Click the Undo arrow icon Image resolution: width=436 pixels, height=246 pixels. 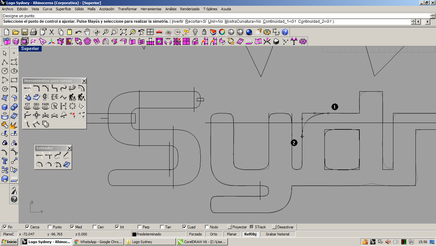click(x=78, y=32)
